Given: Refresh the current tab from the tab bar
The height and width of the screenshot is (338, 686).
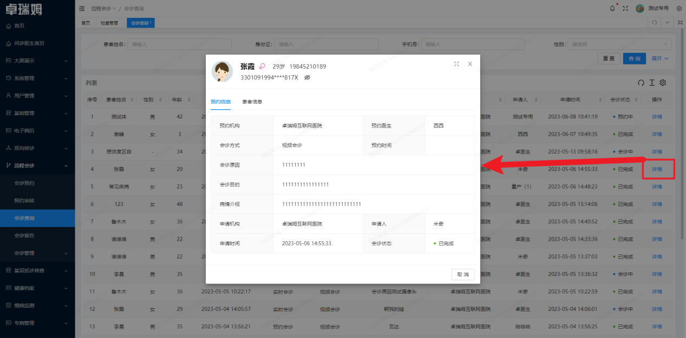Looking at the screenshot, I should pos(654,23).
